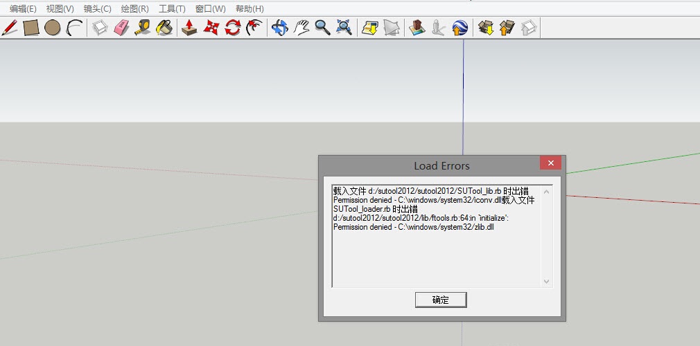Activate the Tape Measure tool
The width and height of the screenshot is (700, 346).
pos(143,28)
